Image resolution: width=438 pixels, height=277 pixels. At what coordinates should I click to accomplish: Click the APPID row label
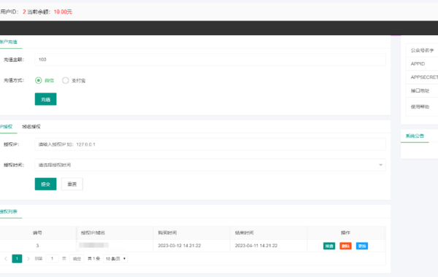pos(418,63)
